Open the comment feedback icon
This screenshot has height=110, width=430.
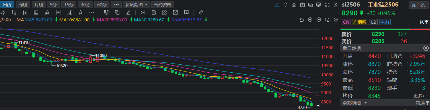[x=186, y=12]
